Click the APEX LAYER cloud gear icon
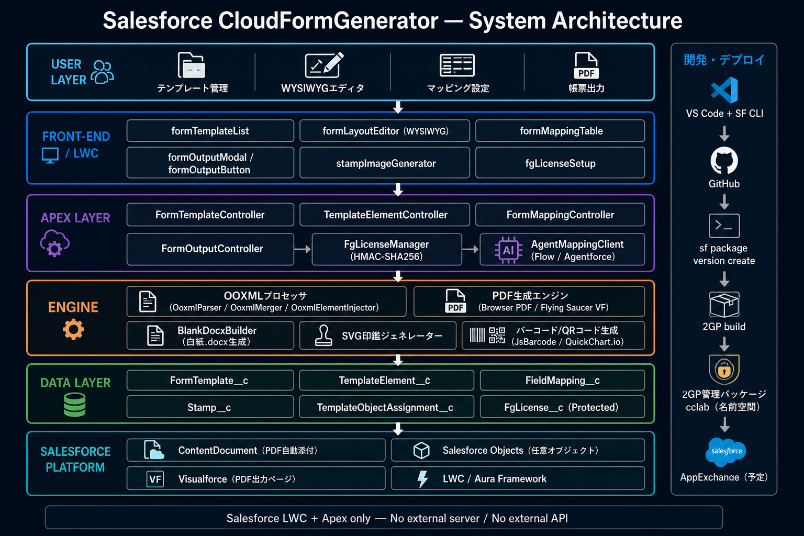Image resolution: width=804 pixels, height=536 pixels. pos(54,243)
